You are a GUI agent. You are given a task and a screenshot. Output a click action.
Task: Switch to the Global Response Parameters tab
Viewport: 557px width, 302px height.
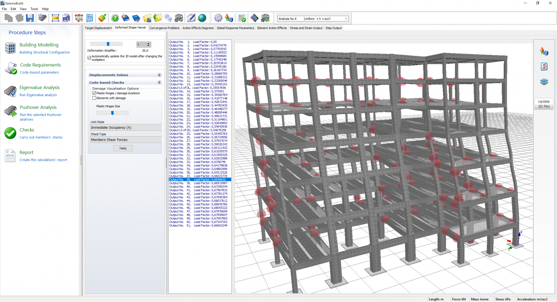[236, 28]
